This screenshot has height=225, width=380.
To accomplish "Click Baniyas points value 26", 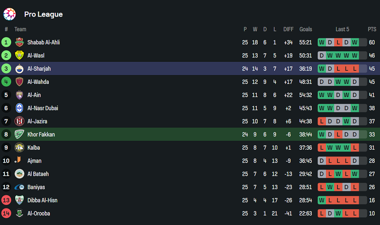I will (x=372, y=187).
